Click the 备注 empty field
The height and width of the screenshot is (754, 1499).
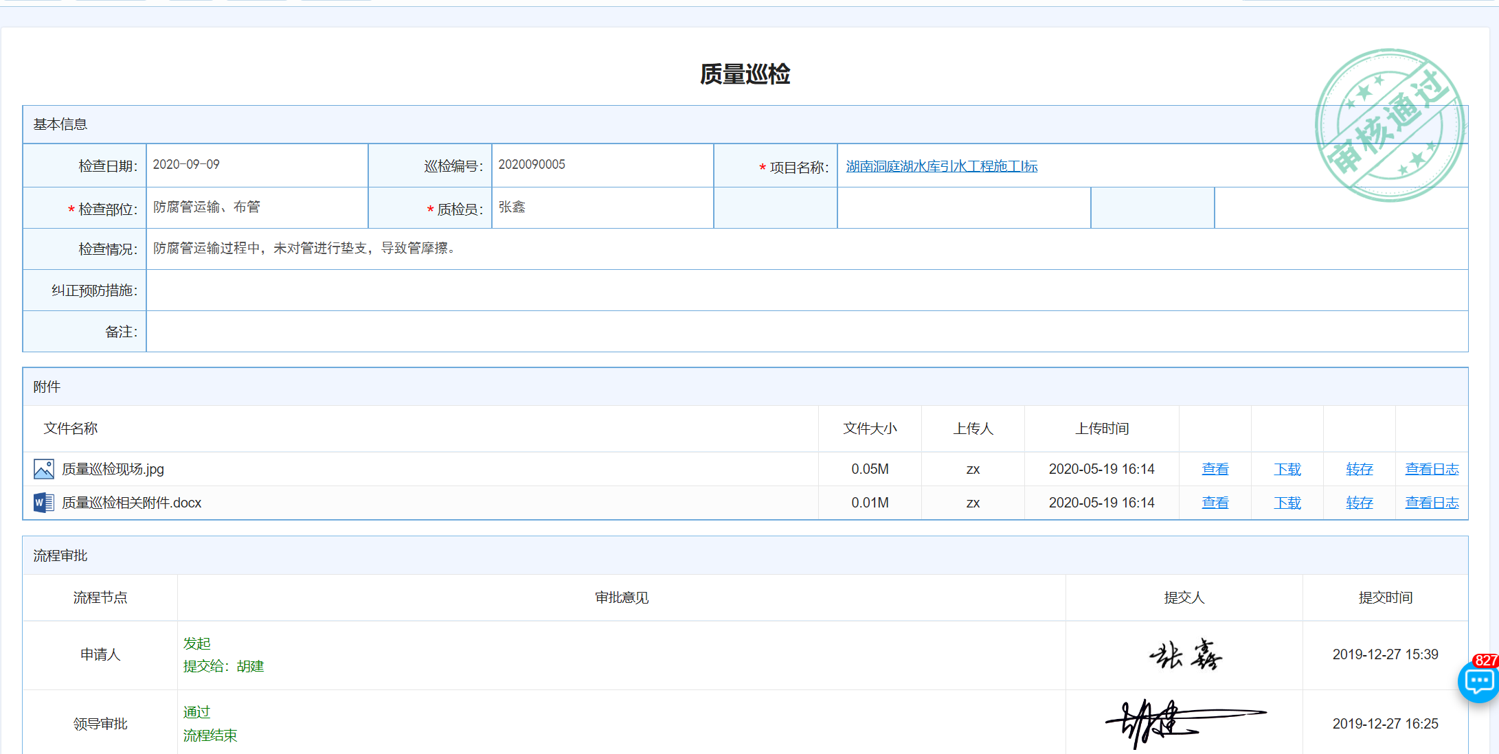[807, 332]
